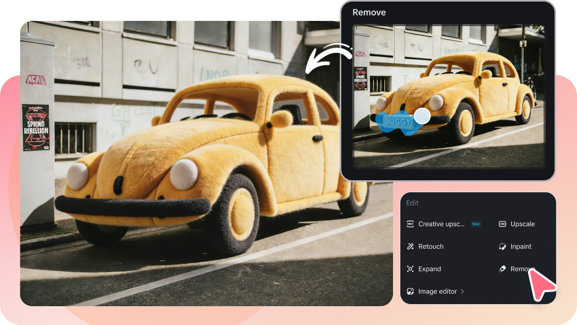
Task: Click the Inpaint brush icon
Action: [x=502, y=246]
